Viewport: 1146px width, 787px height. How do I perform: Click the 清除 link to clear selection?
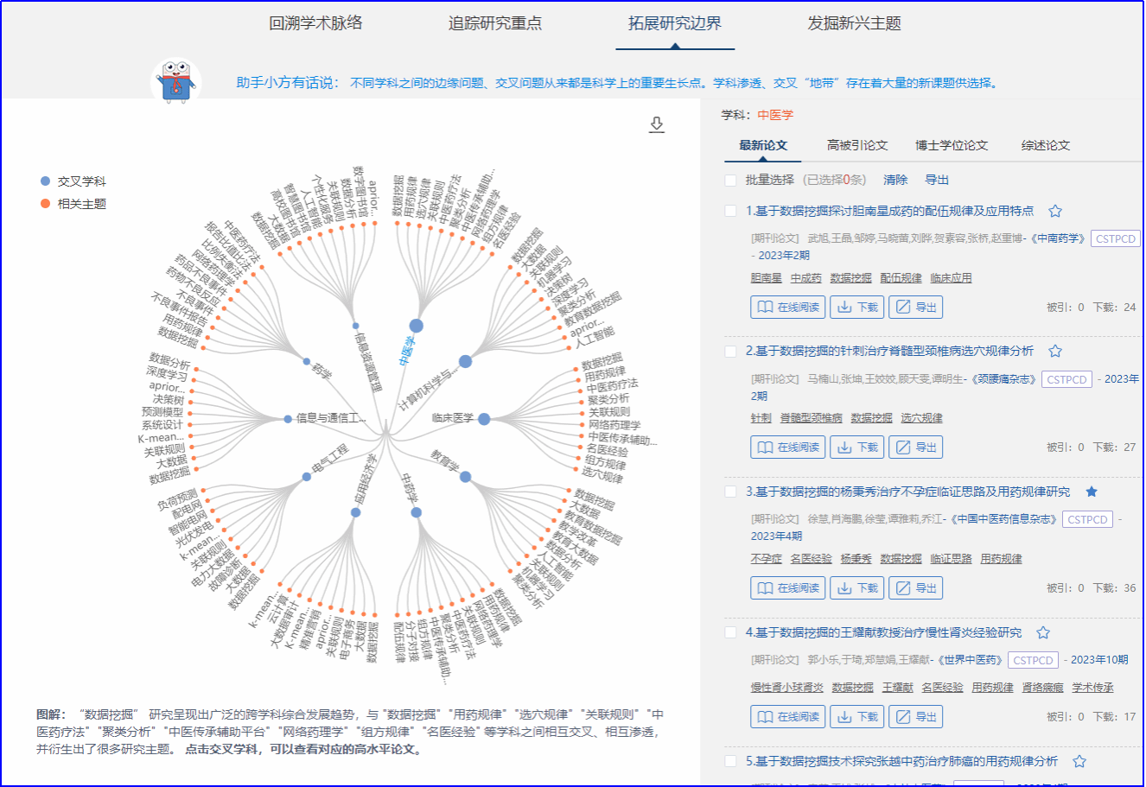[x=895, y=180]
